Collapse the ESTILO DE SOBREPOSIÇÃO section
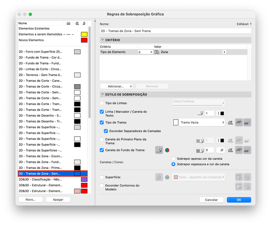 103,95
